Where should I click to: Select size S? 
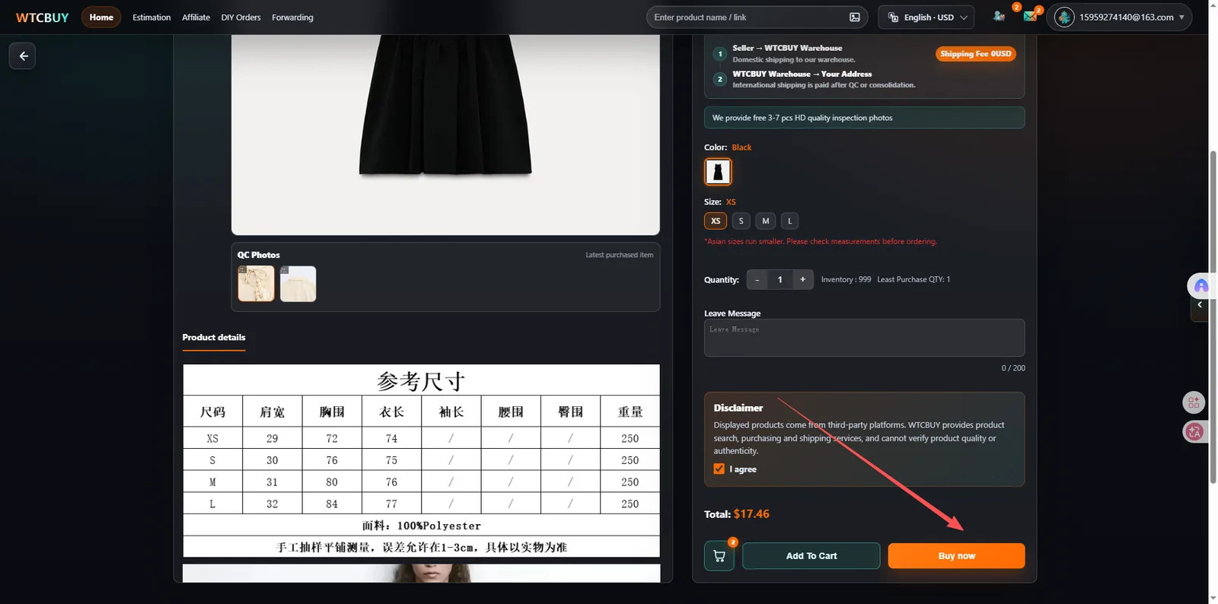pyautogui.click(x=741, y=221)
